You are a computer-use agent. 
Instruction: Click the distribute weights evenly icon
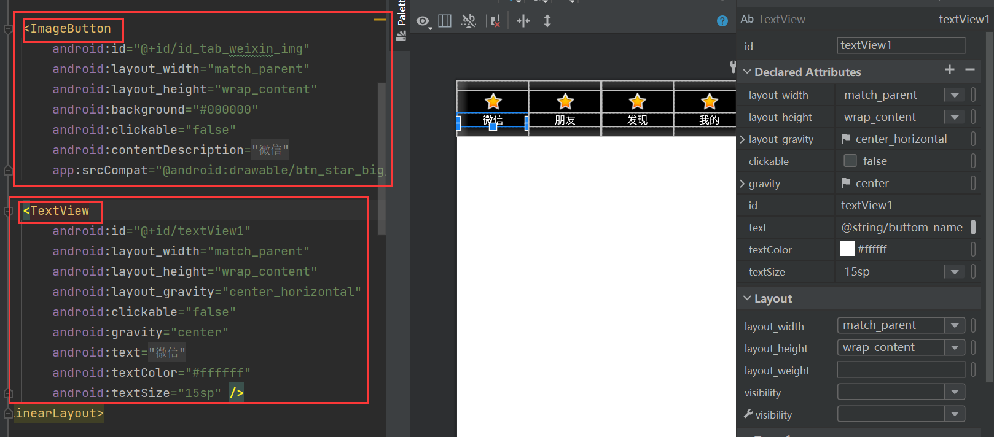tap(523, 21)
